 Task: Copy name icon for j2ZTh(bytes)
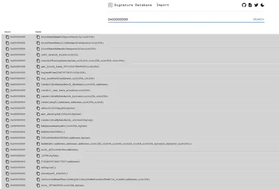point(38,156)
